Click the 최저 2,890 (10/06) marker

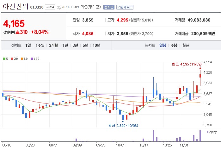(123, 126)
